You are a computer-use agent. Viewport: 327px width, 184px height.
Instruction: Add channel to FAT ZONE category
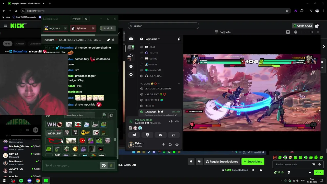click(179, 84)
